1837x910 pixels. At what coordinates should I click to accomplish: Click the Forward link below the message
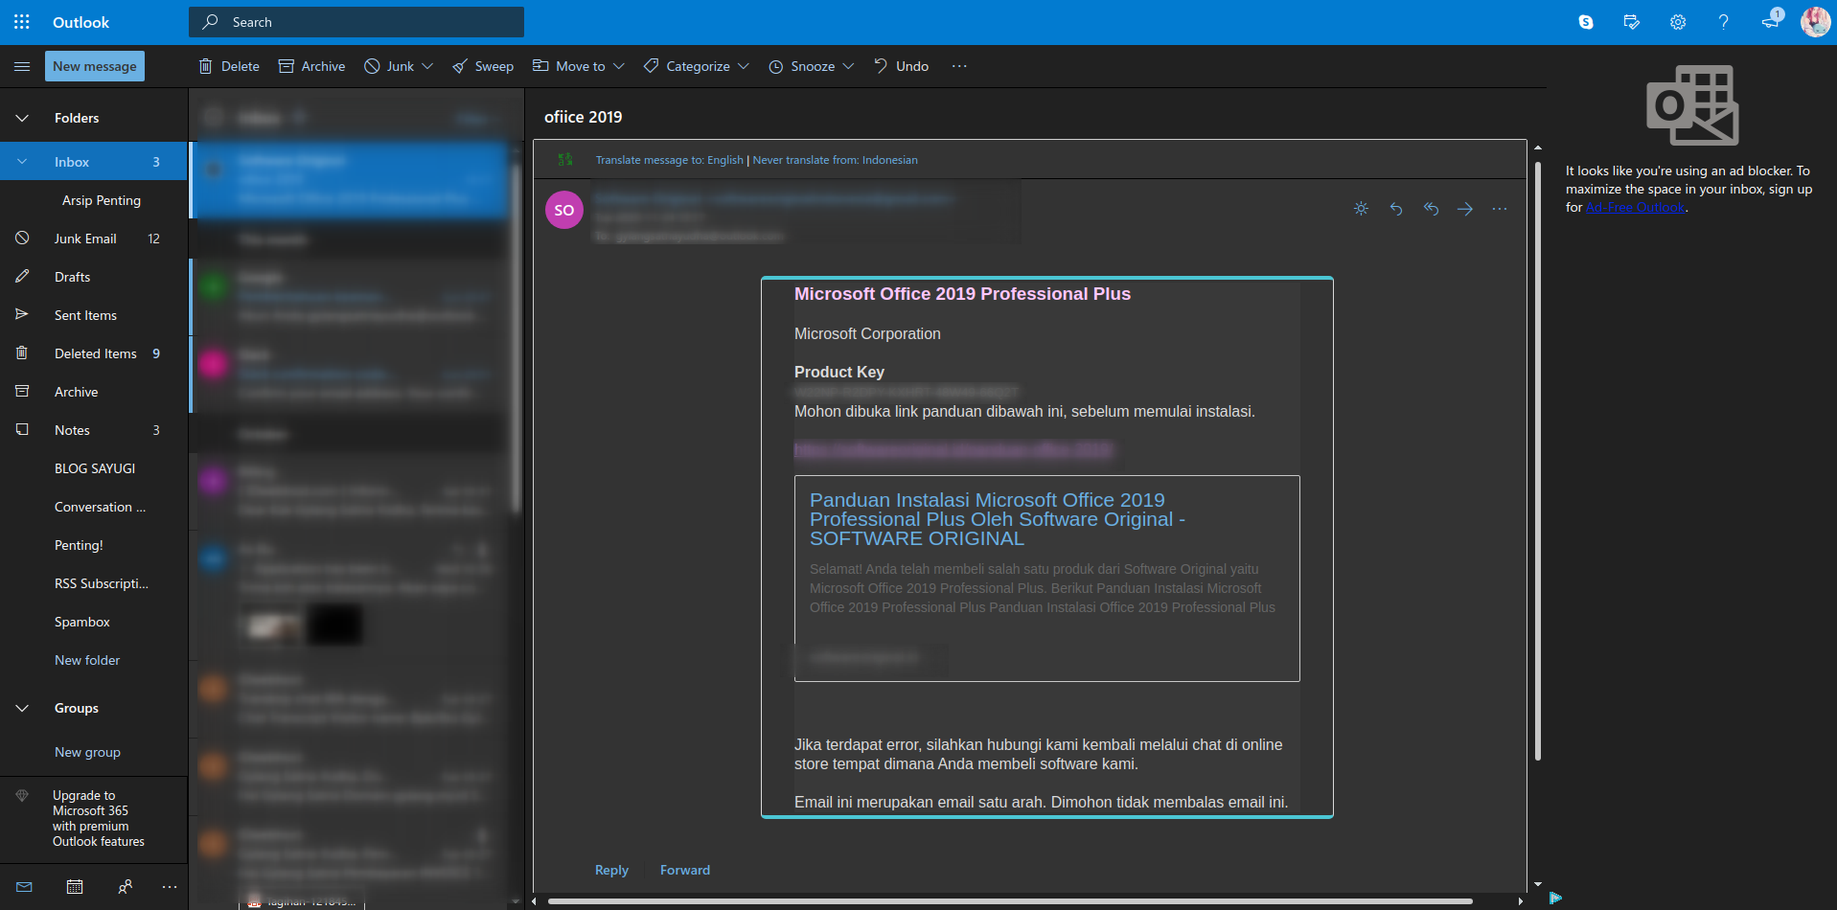[685, 870]
